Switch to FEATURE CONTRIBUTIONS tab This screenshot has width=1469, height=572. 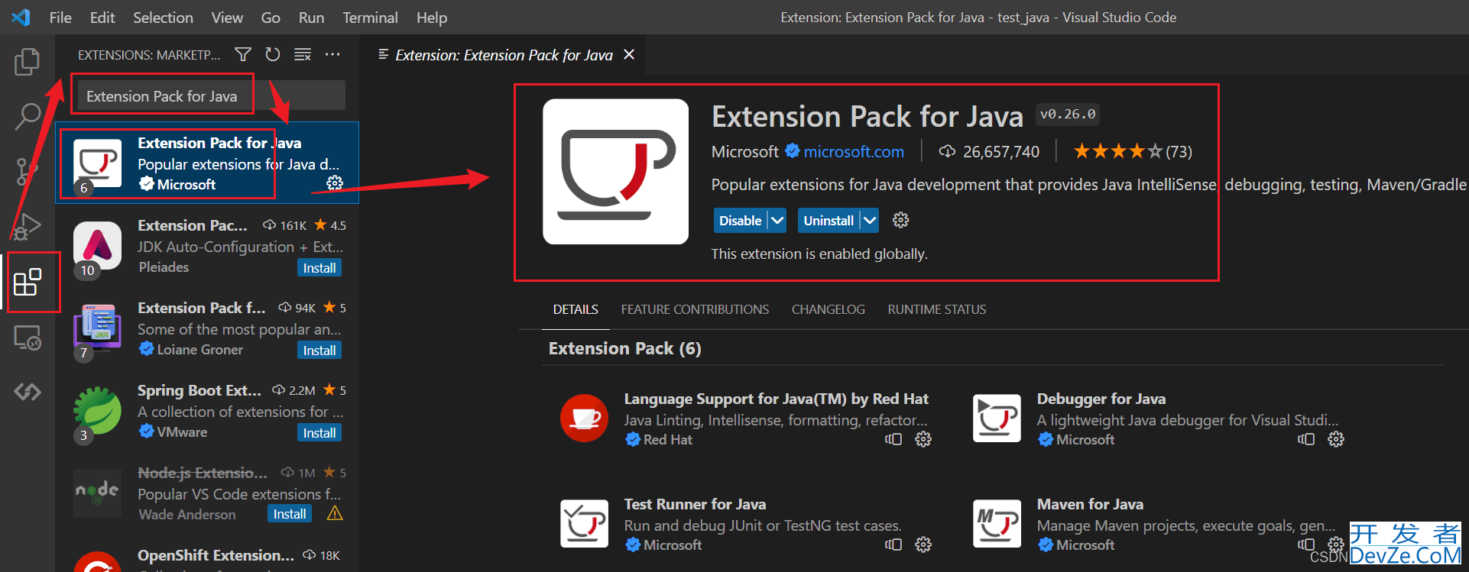coord(695,309)
